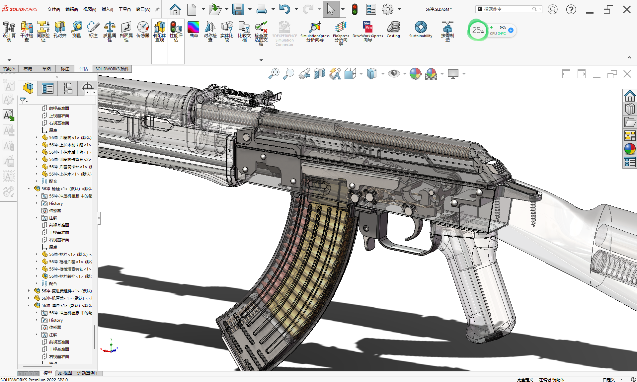Open the Sustainability tool
Viewport: 637px width, 382px height.
click(421, 30)
